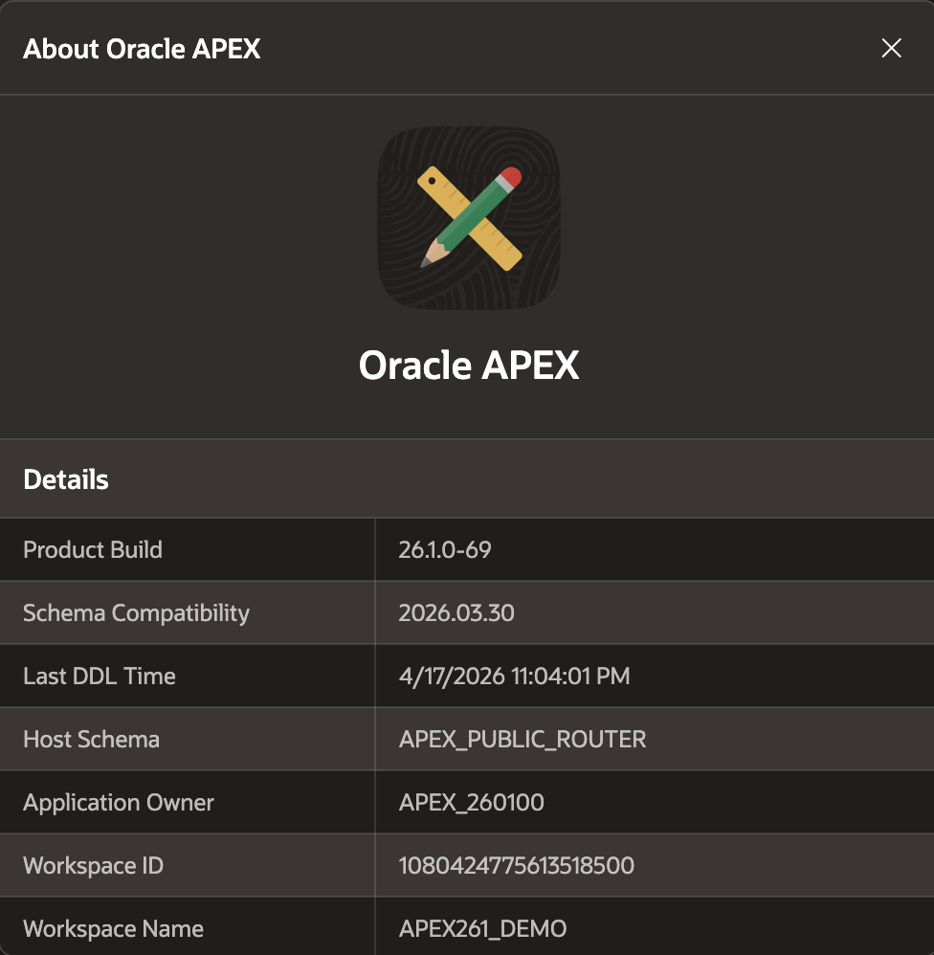
Task: Click the Oracle APEX pencil and ruler logo
Action: point(469,218)
